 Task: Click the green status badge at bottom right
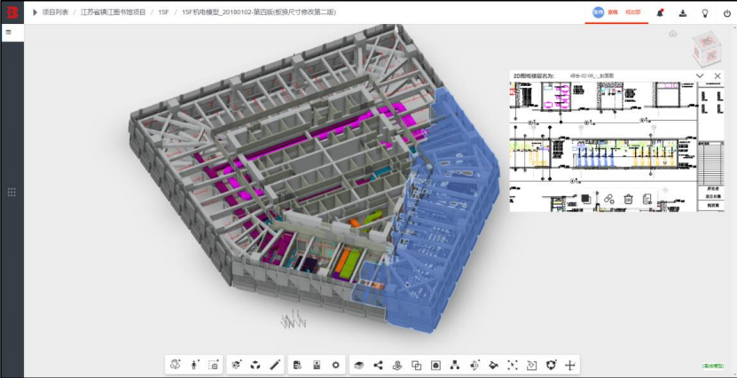[x=713, y=366]
